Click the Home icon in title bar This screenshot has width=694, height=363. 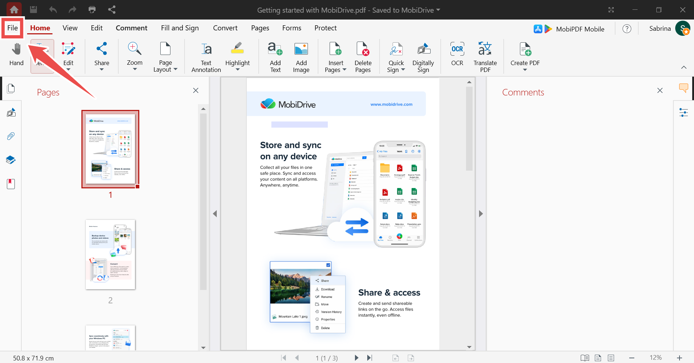(14, 10)
